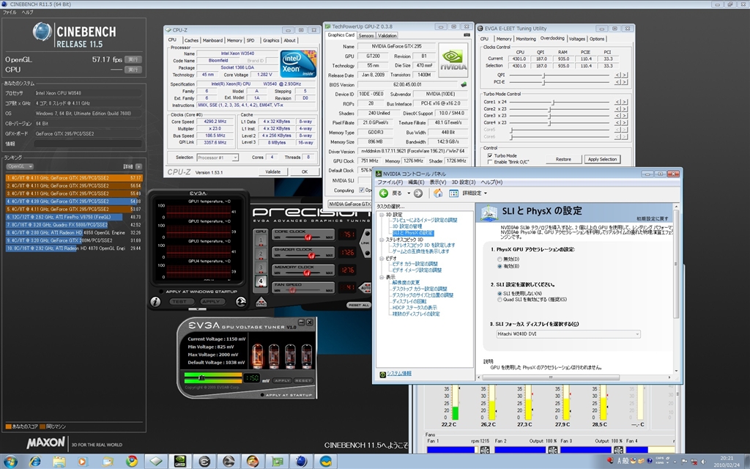This screenshot has width=750, height=469.
Task: Collapse the ビデオ tree node
Action: pyautogui.click(x=382, y=259)
